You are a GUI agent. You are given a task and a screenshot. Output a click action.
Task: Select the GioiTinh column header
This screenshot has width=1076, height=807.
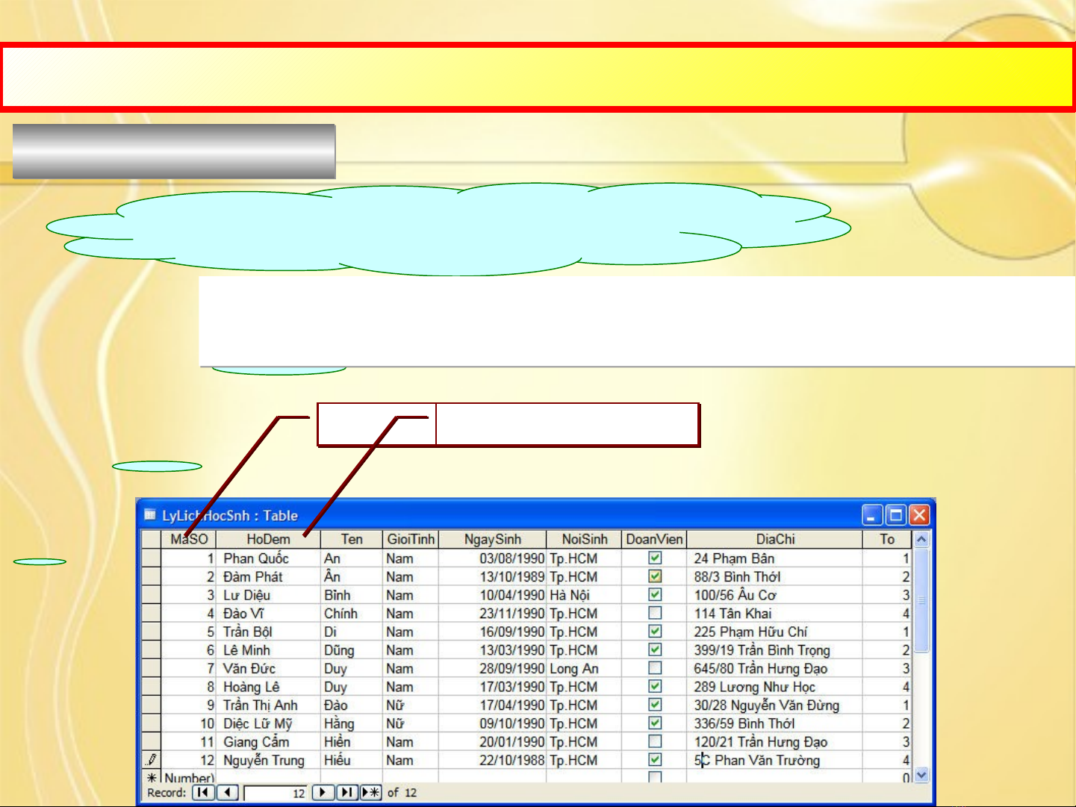[x=410, y=539]
